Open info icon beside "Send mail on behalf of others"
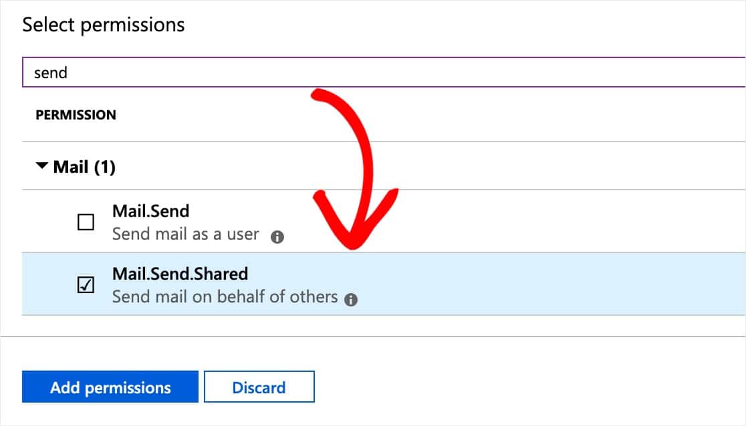The height and width of the screenshot is (426, 746). [351, 300]
